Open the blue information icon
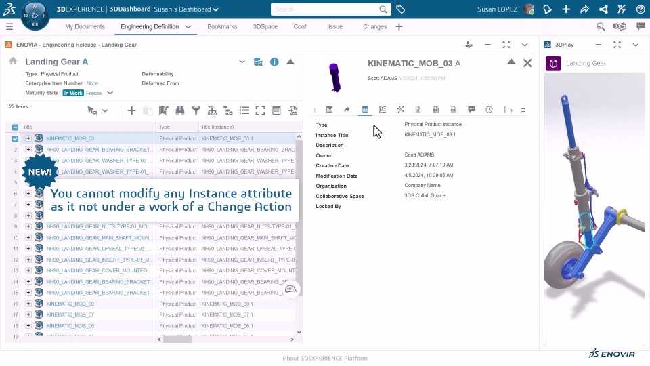 (x=274, y=62)
